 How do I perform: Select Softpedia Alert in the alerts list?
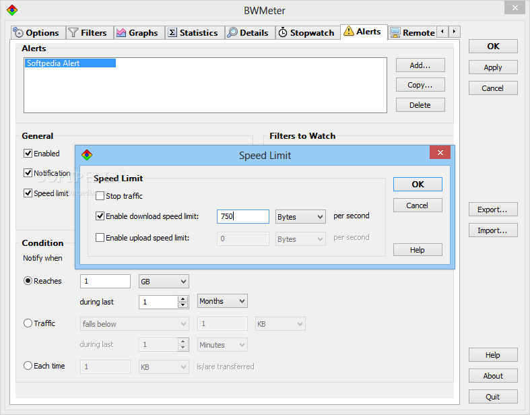(70, 63)
